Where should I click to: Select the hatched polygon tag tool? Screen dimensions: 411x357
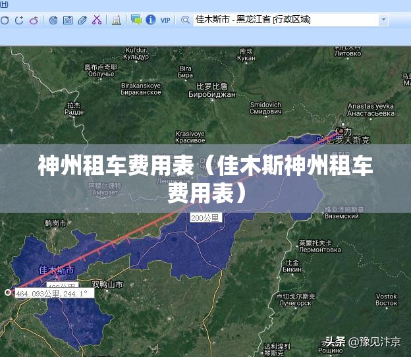[x=82, y=20]
